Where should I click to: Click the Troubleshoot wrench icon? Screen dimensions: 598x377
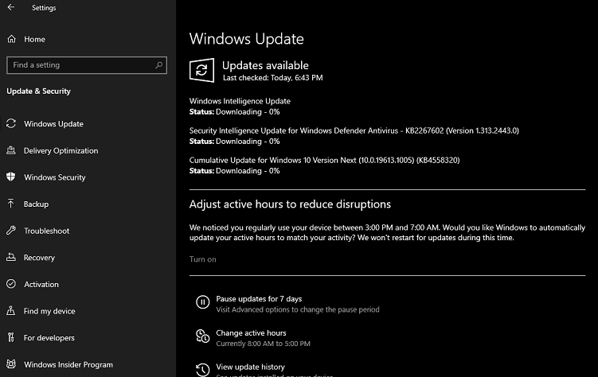[x=11, y=231]
